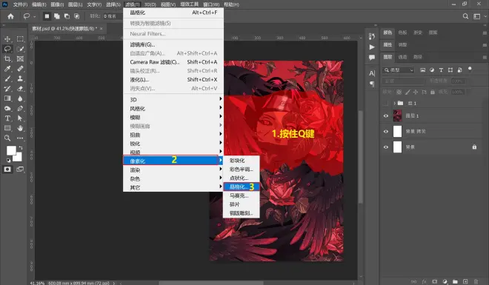489x285 pixels.
Task: Expand the 组 1 group arrow
Action: [x=394, y=103]
